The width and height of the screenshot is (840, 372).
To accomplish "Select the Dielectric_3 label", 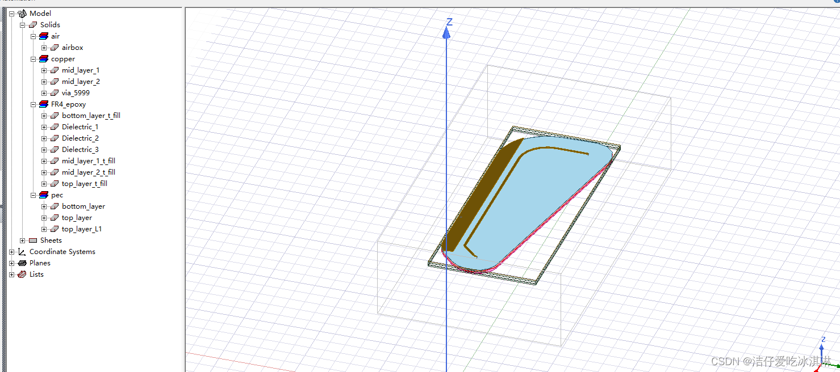I will pos(80,150).
